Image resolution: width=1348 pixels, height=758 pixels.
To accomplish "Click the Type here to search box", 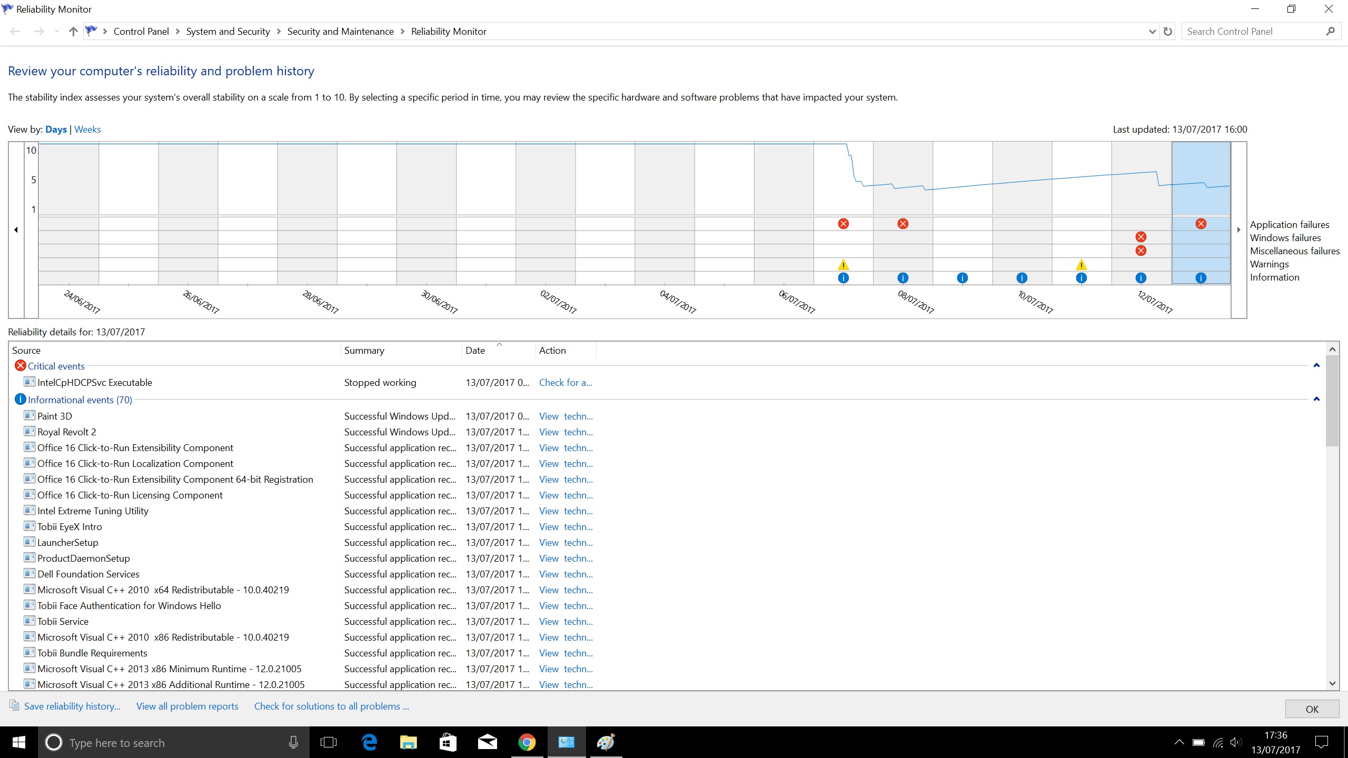I will (174, 743).
